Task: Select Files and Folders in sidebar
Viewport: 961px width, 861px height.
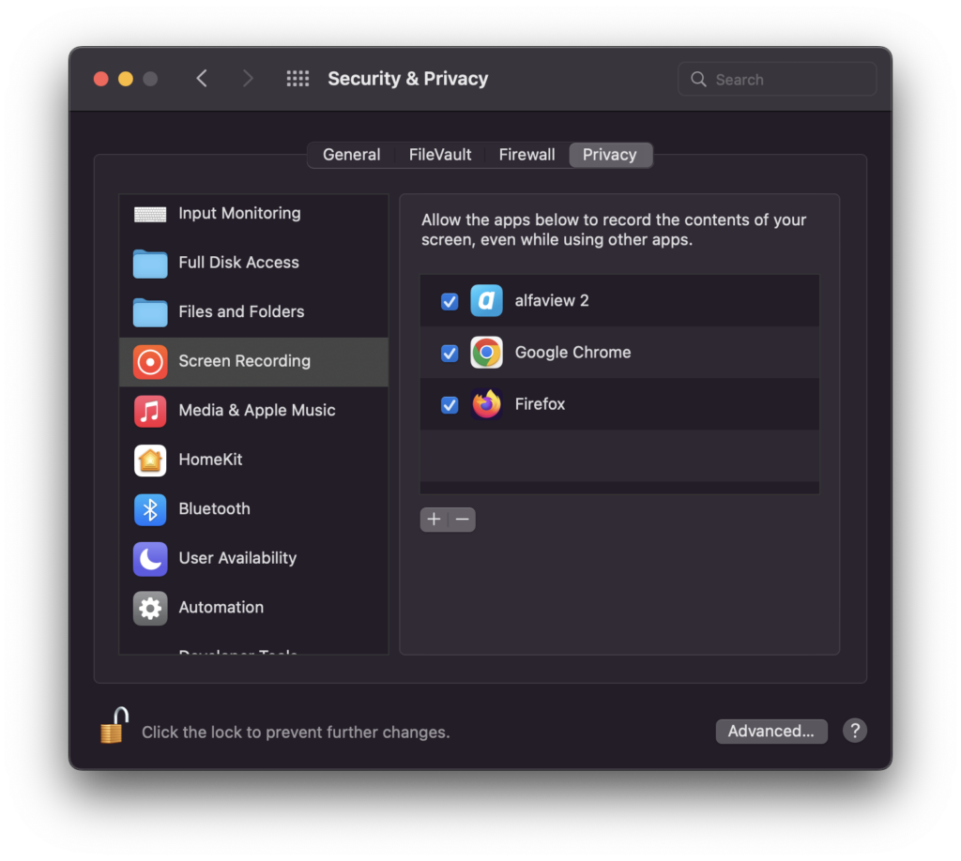Action: click(150, 311)
